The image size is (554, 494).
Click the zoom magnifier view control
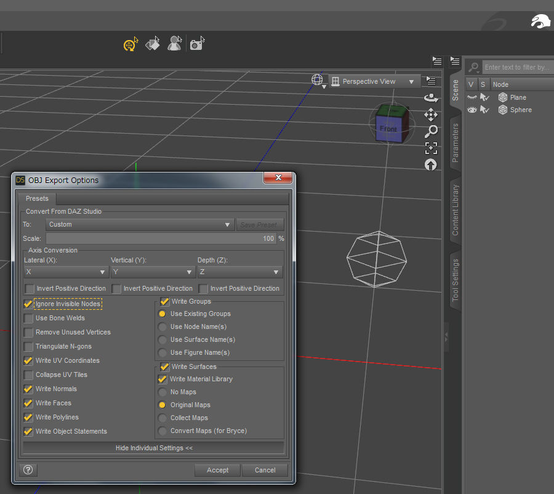431,131
